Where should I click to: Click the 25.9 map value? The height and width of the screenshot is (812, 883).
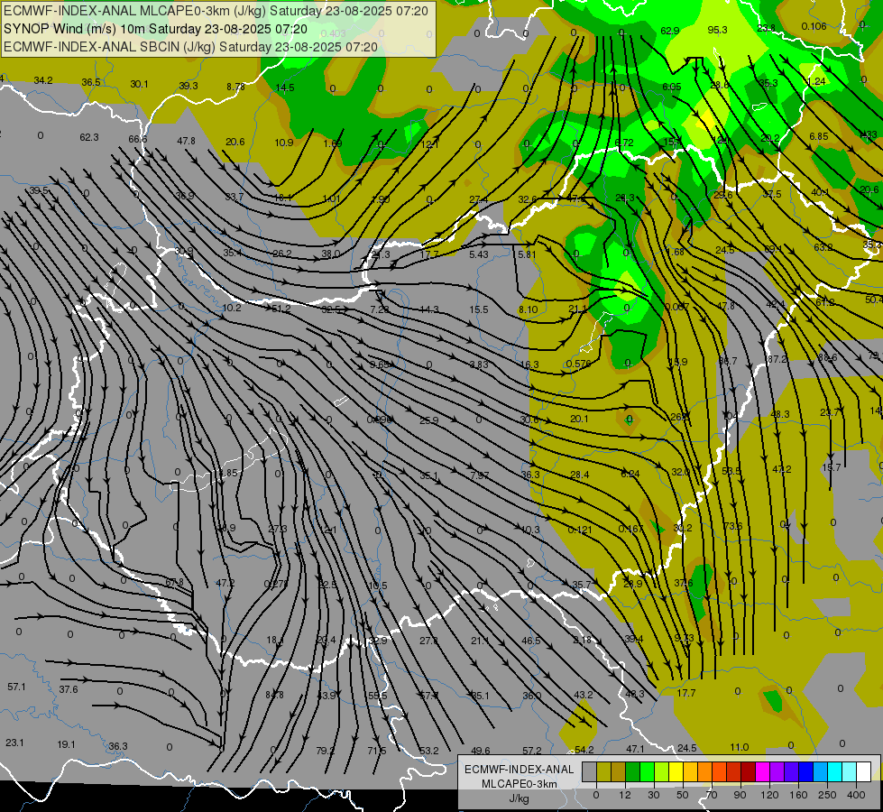428,420
